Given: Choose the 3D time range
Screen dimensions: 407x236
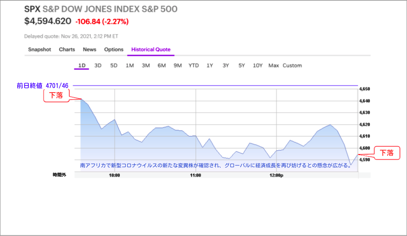Looking at the screenshot, I should pyautogui.click(x=98, y=65).
